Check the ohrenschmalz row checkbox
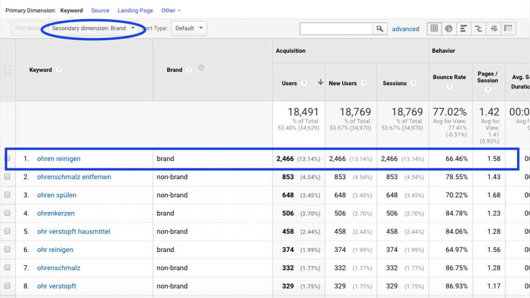This screenshot has width=530, height=298. (x=7, y=268)
